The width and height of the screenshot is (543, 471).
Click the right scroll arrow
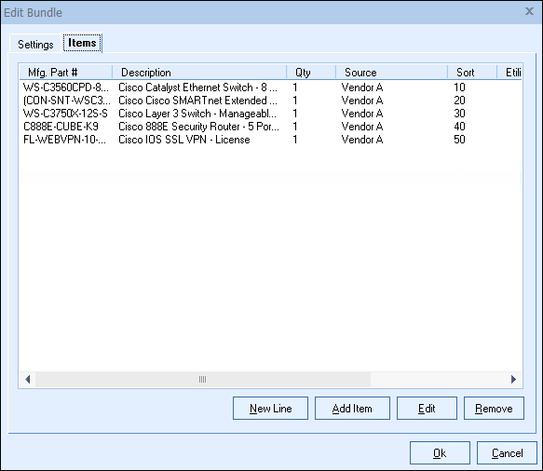(513, 379)
